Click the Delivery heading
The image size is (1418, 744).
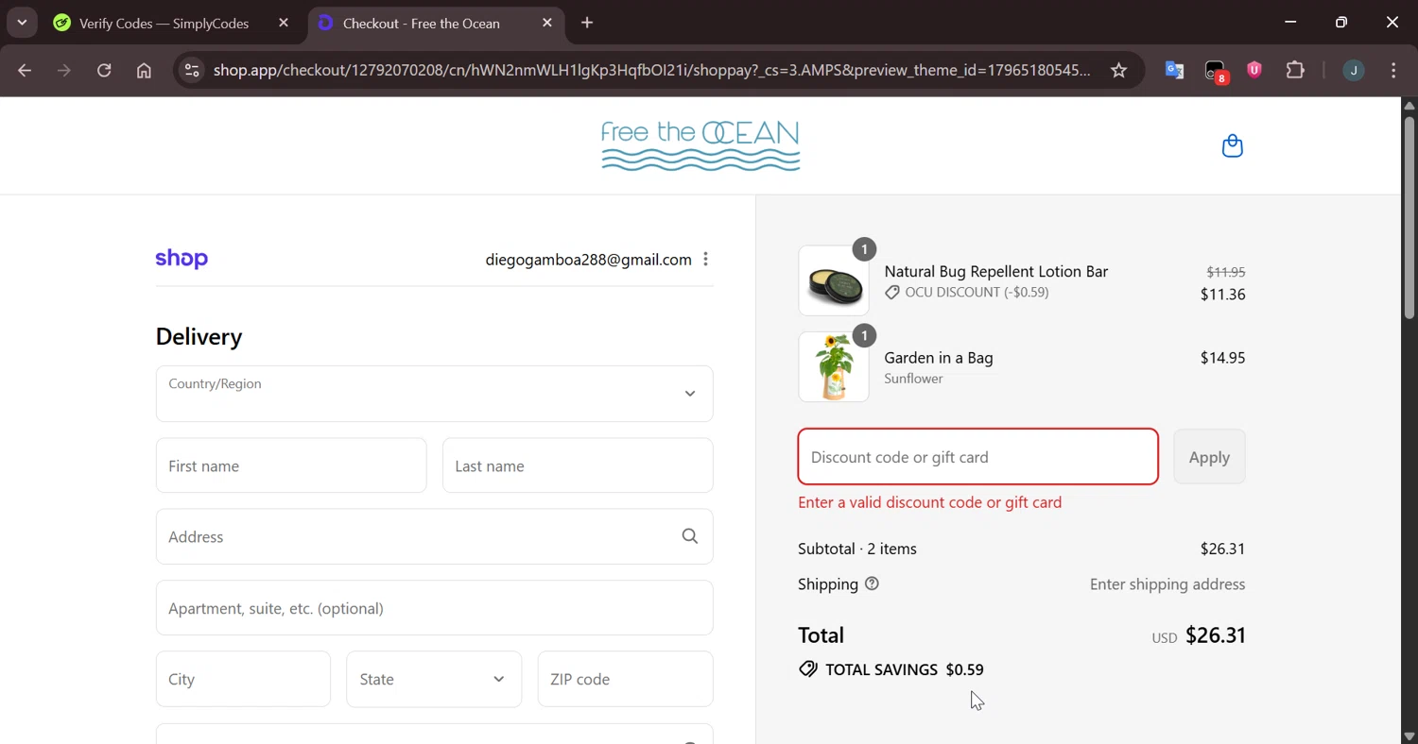[199, 337]
